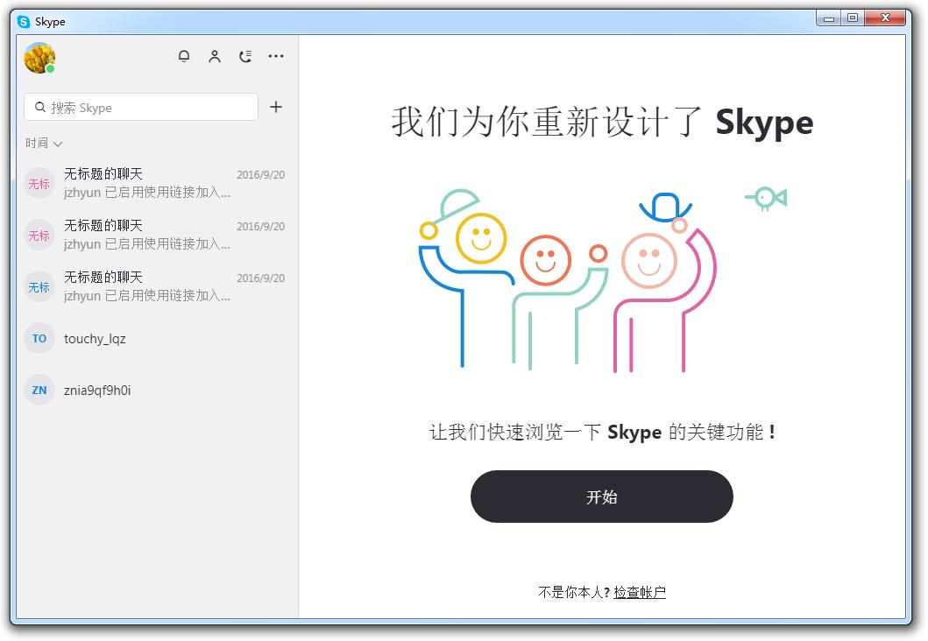Open the touchy_lqz conversation
This screenshot has height=641, width=928.
click(x=155, y=339)
